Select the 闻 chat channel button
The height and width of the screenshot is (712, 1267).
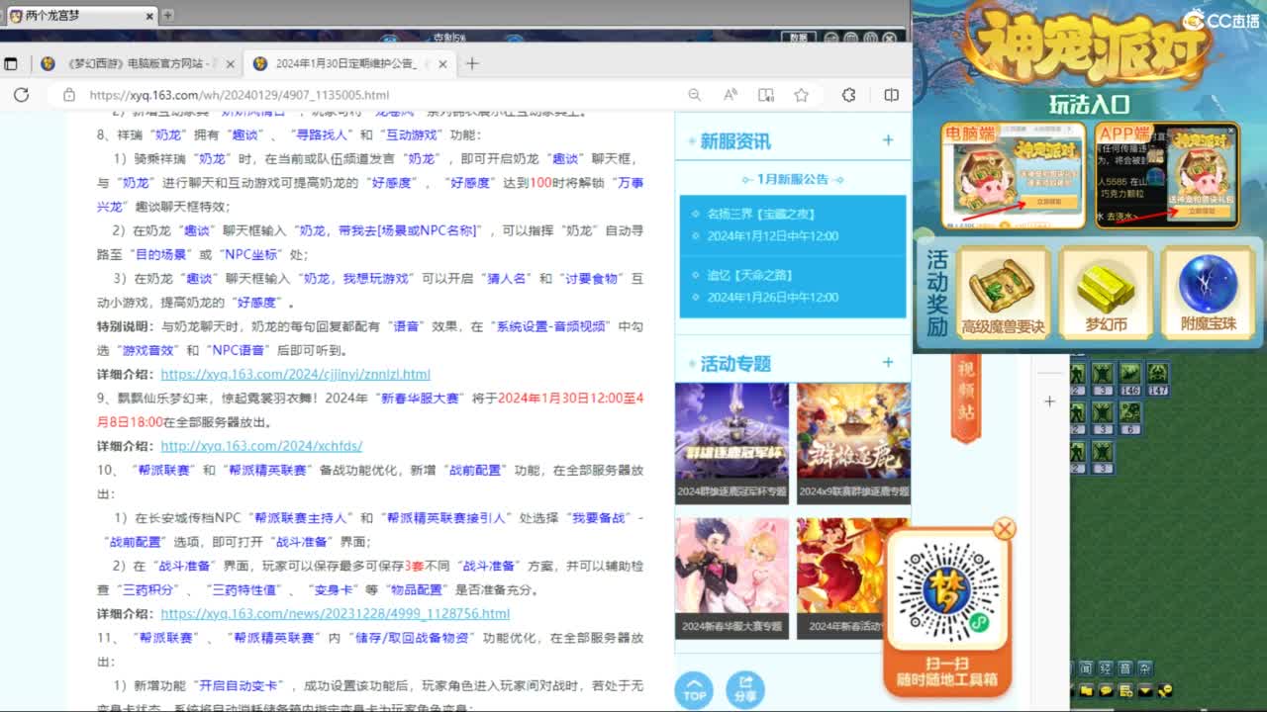pyautogui.click(x=1086, y=668)
